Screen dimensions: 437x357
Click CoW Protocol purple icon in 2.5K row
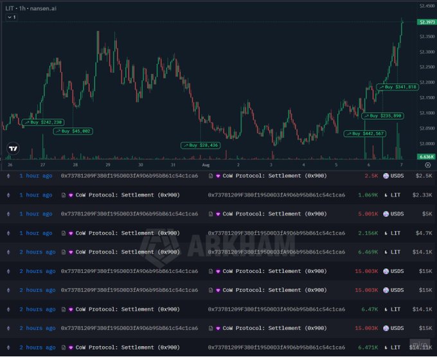coord(218,176)
